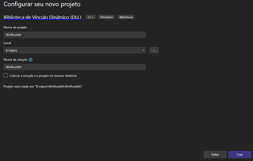Tick the same-directory solution checkbox
Image resolution: width=253 pixels, height=161 pixels.
(x=6, y=76)
